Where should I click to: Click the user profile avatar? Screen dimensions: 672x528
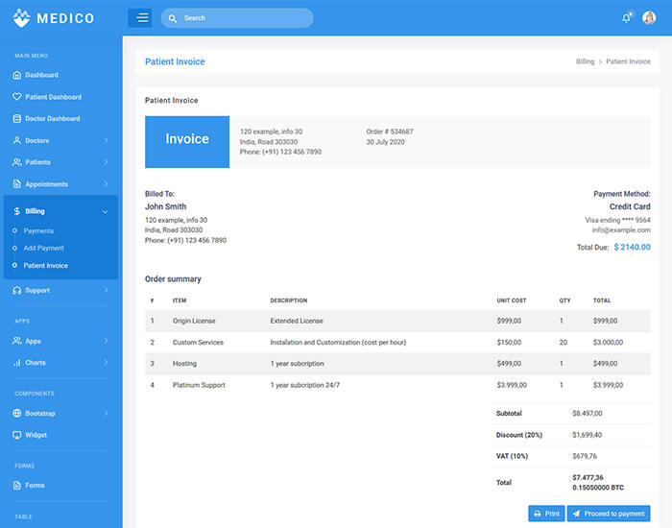[649, 18]
